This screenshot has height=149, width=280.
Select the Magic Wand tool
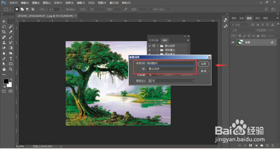pyautogui.click(x=11, y=27)
